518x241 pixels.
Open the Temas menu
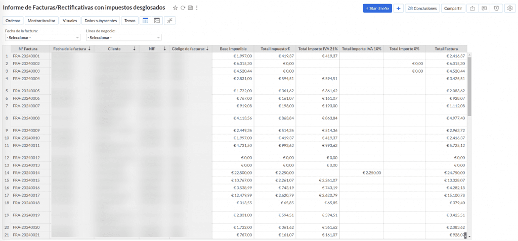129,21
